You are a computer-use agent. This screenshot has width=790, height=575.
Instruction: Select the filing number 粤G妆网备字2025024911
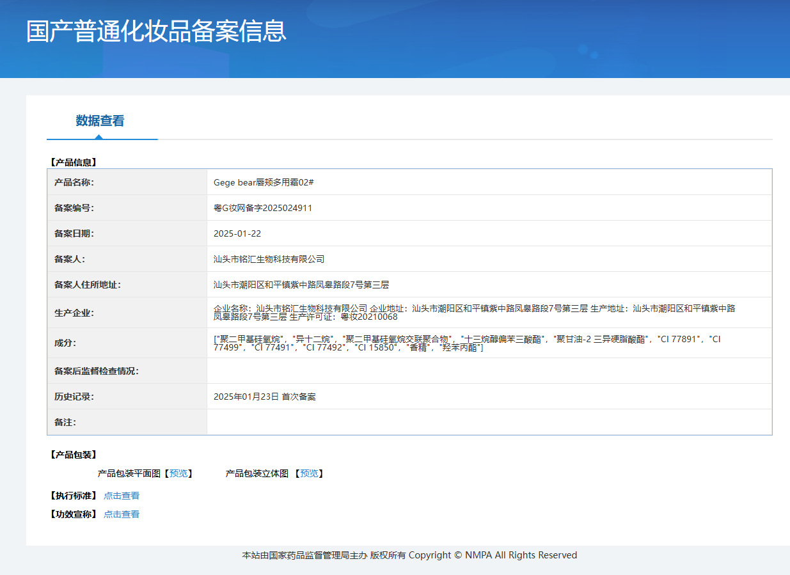(x=263, y=208)
